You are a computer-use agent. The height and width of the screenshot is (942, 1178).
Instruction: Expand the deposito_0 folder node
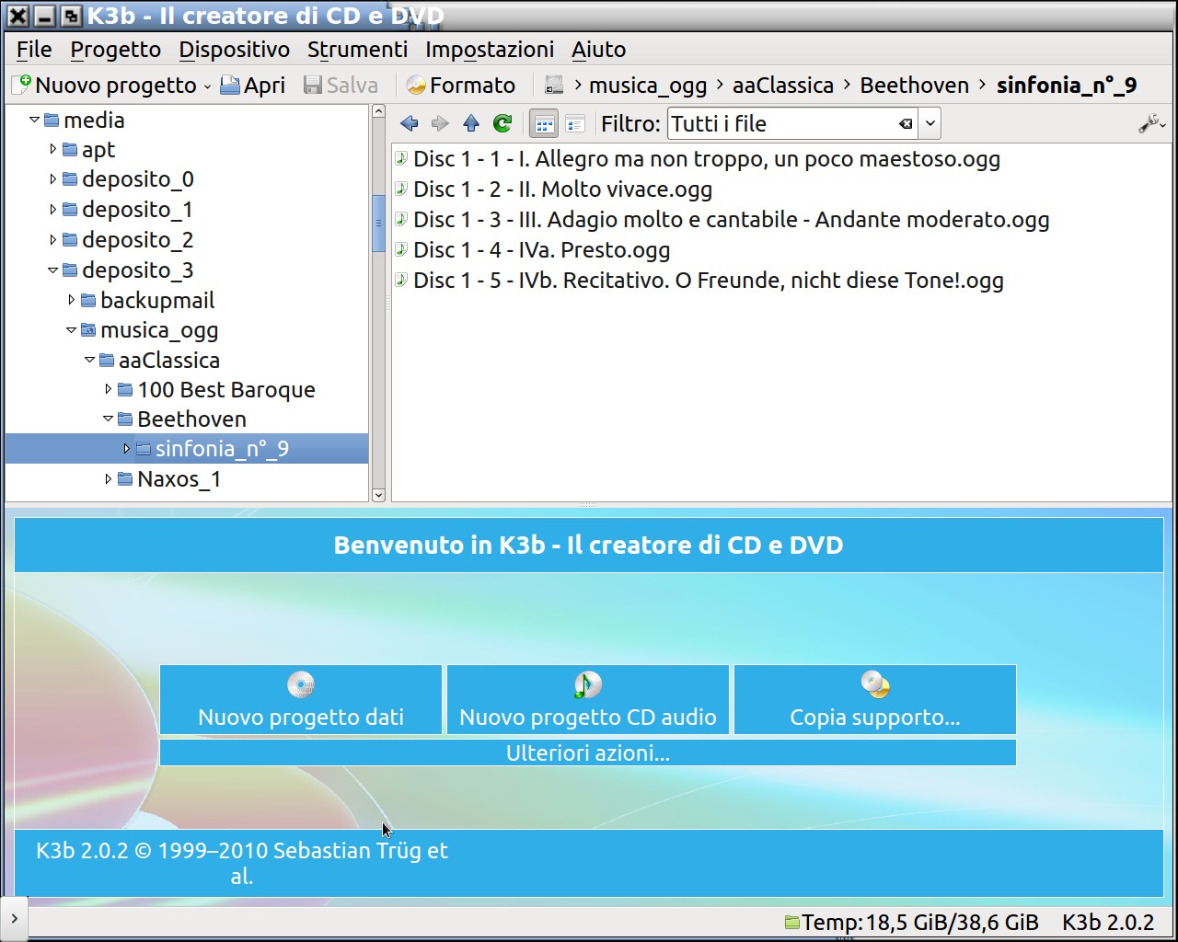52,179
